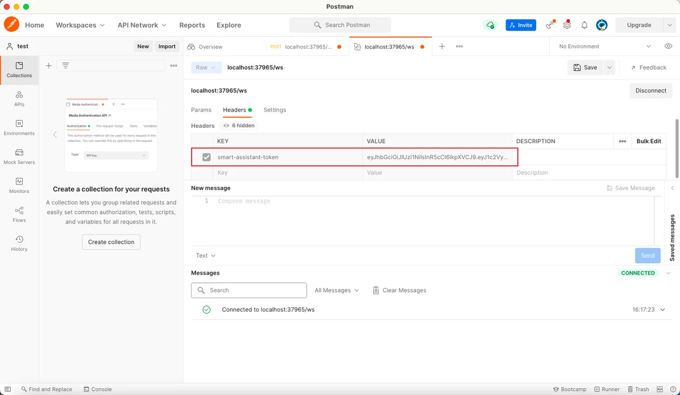
Task: Switch to the POST localhost:37965 tab
Action: [306, 46]
